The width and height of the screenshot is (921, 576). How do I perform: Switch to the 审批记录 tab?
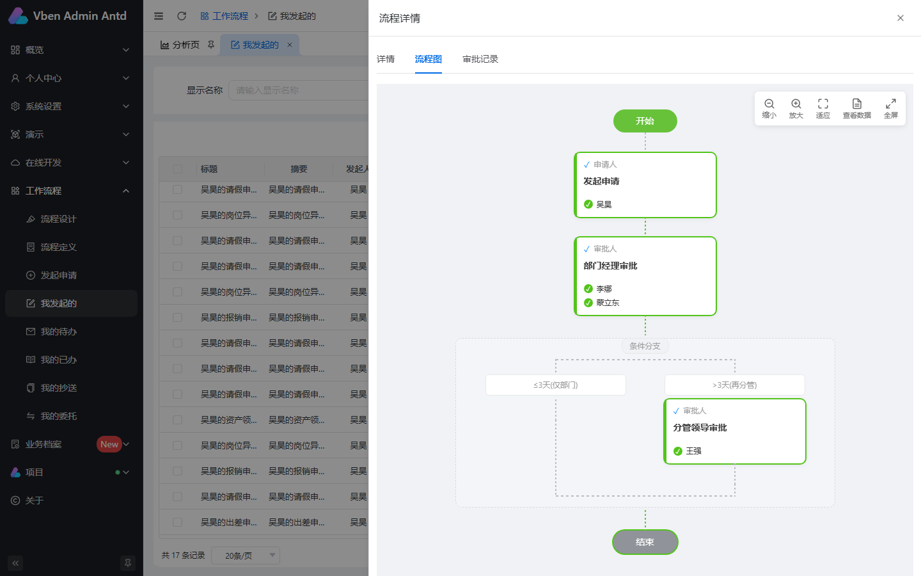coord(480,59)
